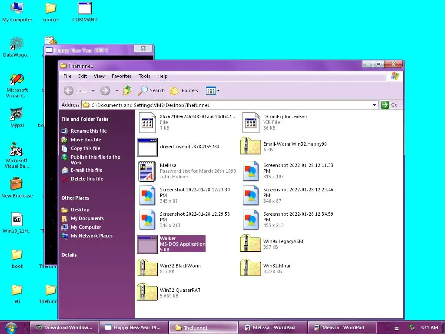Select the 8676210e6246948201aa014db47 file icon
The image size is (445, 334).
pyautogui.click(x=147, y=123)
